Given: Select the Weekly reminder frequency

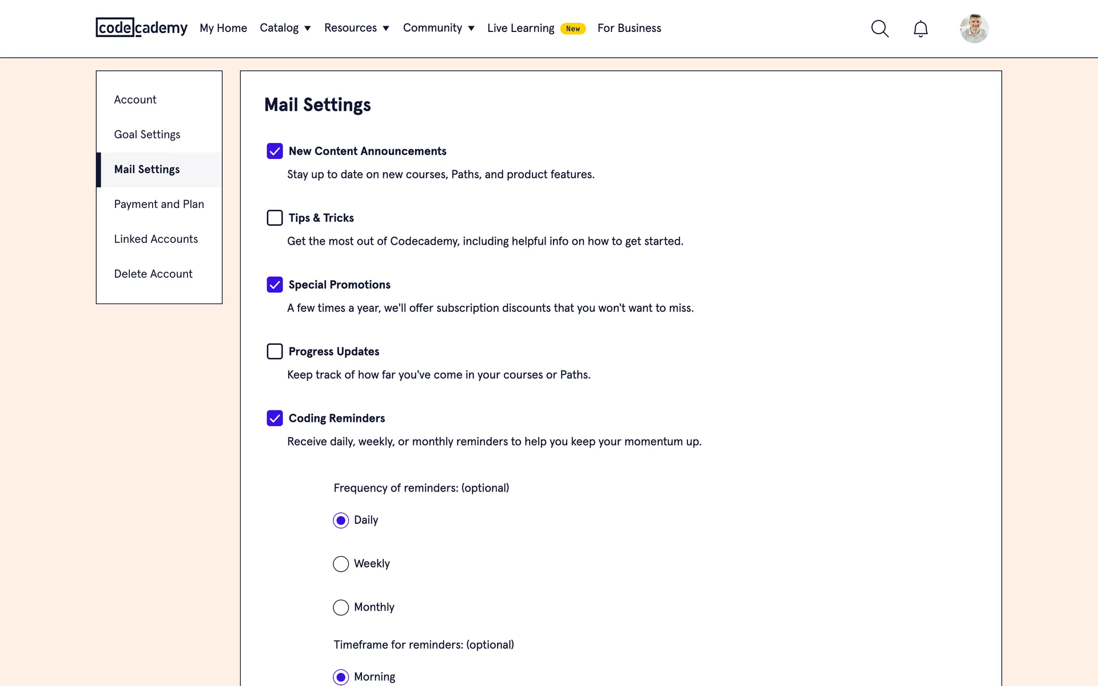Looking at the screenshot, I should (x=341, y=564).
